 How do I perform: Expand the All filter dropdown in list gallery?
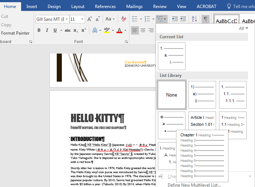pyautogui.click(x=243, y=28)
